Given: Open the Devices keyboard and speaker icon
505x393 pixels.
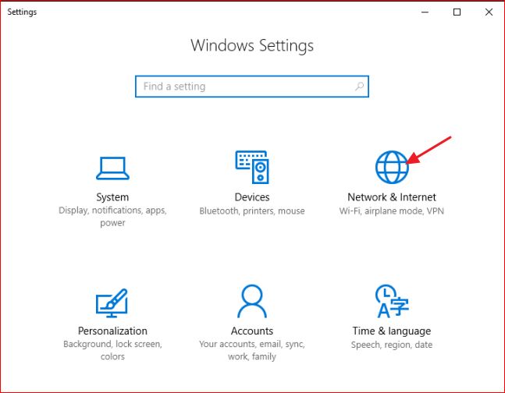Looking at the screenshot, I should click(252, 167).
